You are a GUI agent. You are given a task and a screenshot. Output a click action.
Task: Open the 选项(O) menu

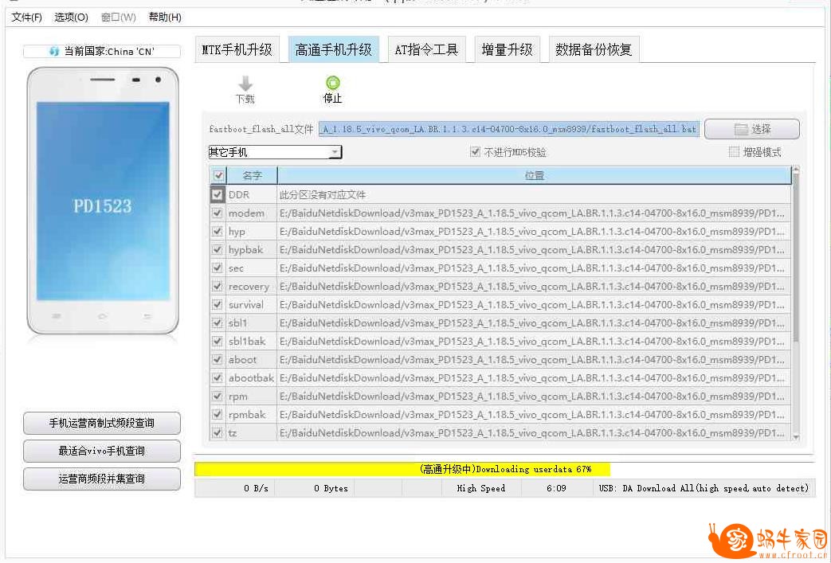point(71,18)
